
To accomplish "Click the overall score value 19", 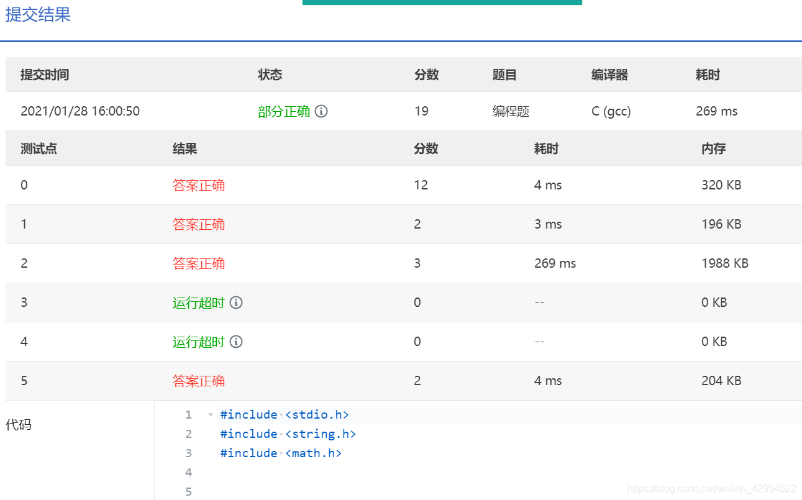I will click(x=421, y=111).
